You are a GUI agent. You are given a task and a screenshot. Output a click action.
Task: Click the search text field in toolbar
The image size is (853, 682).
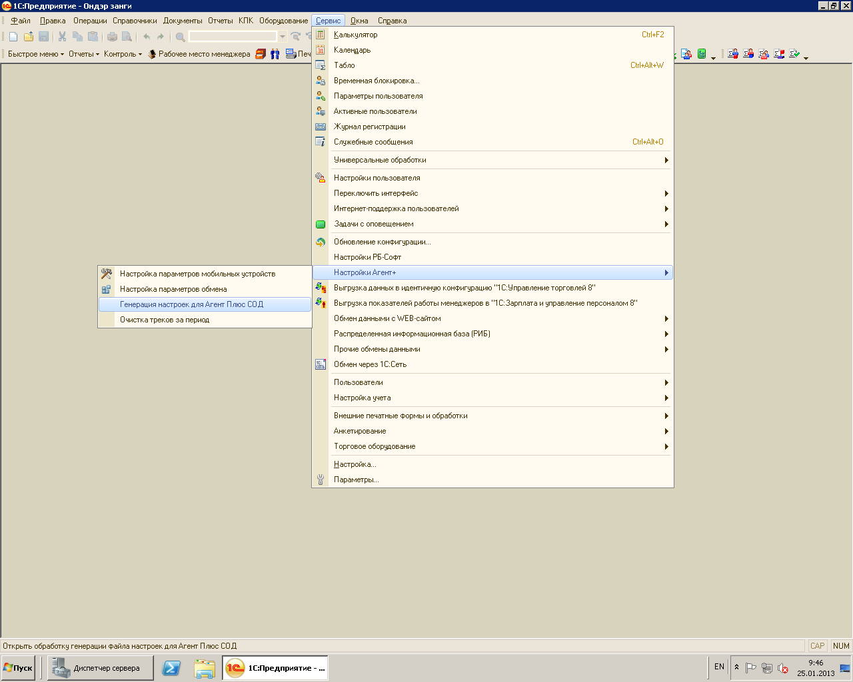[233, 37]
